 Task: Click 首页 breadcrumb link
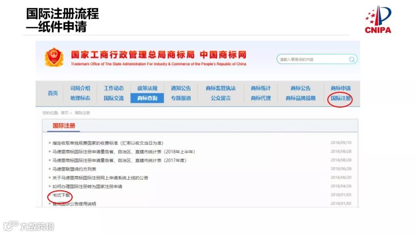point(64,113)
